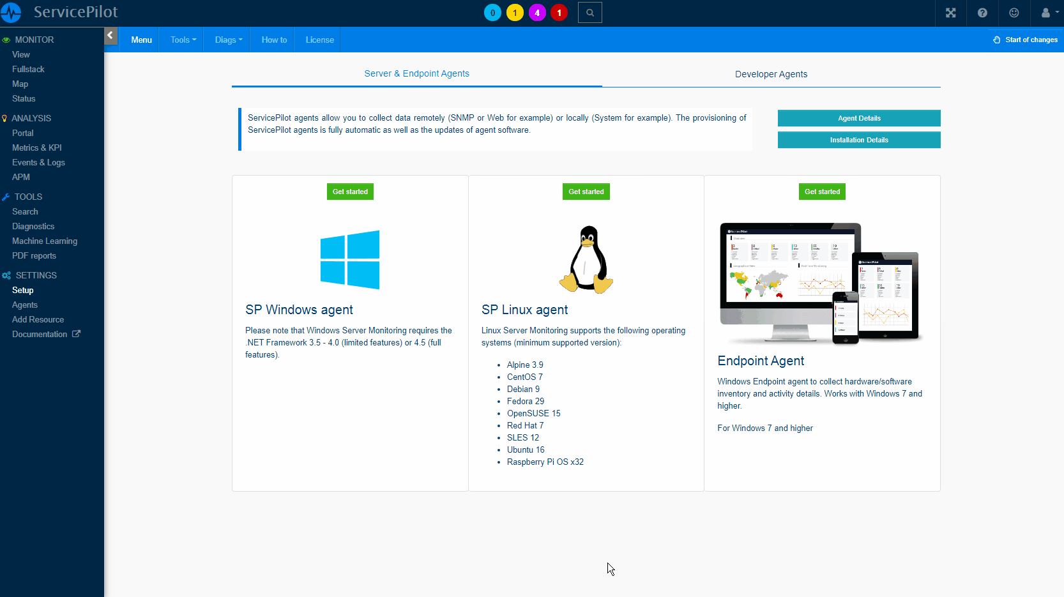Click the OpenSUSE 15 list item

click(x=534, y=413)
